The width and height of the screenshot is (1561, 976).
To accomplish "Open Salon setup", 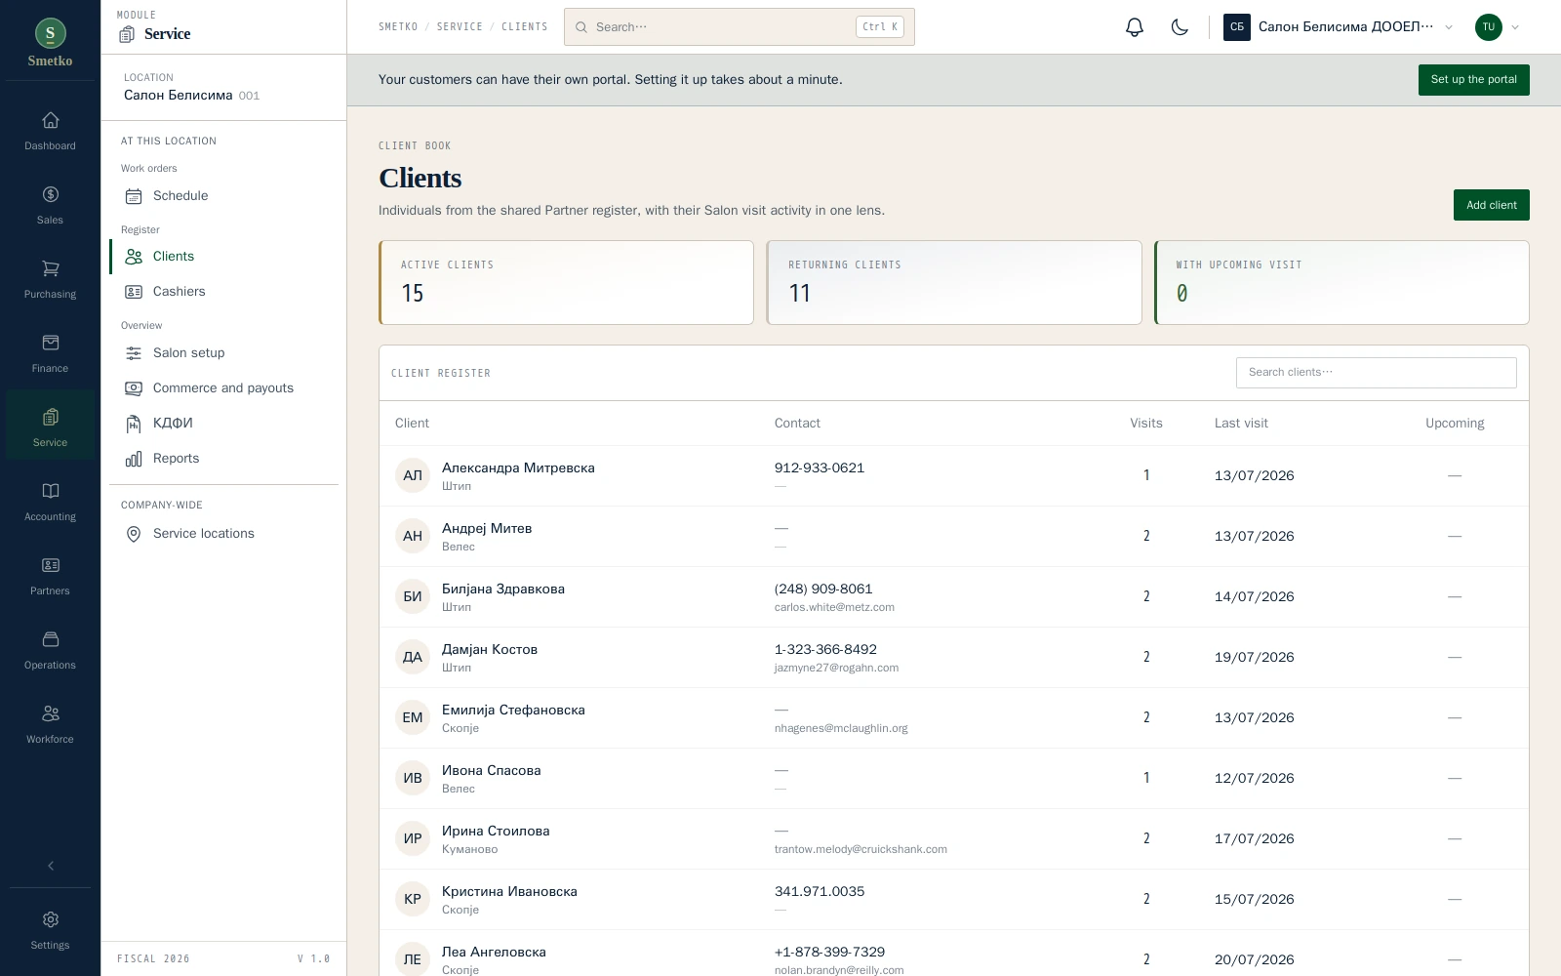I will 223,352.
